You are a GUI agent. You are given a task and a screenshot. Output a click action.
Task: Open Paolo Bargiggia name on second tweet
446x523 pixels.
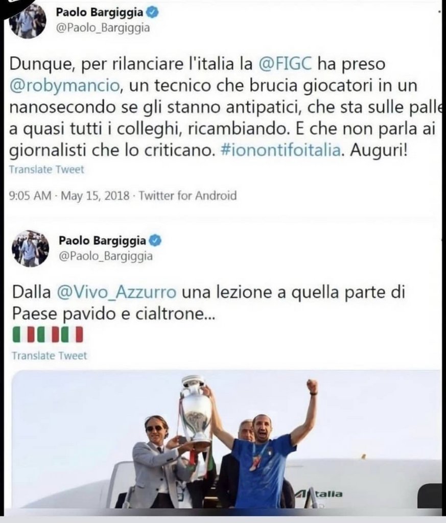click(x=102, y=241)
